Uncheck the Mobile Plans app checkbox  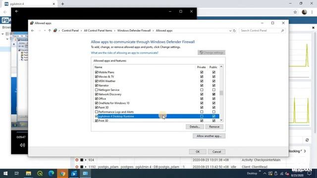coord(96,72)
